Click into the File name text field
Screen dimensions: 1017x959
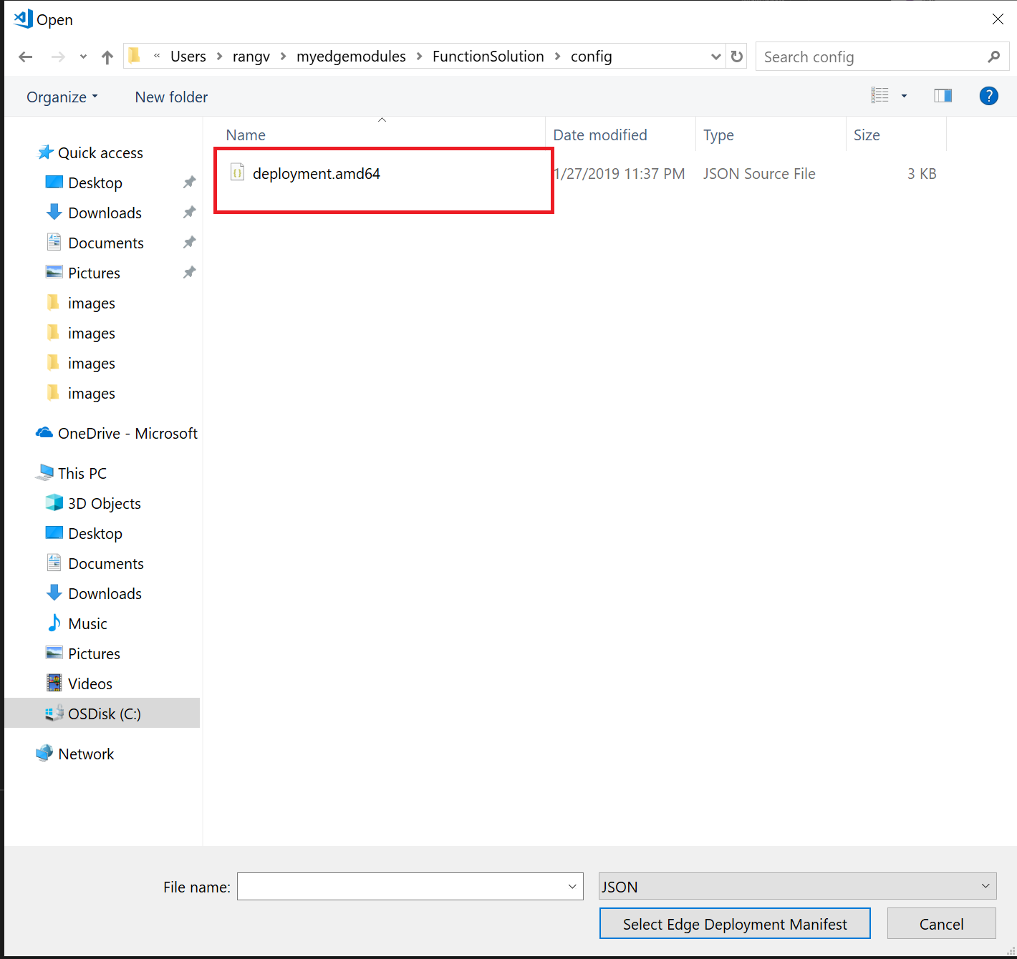click(x=401, y=887)
